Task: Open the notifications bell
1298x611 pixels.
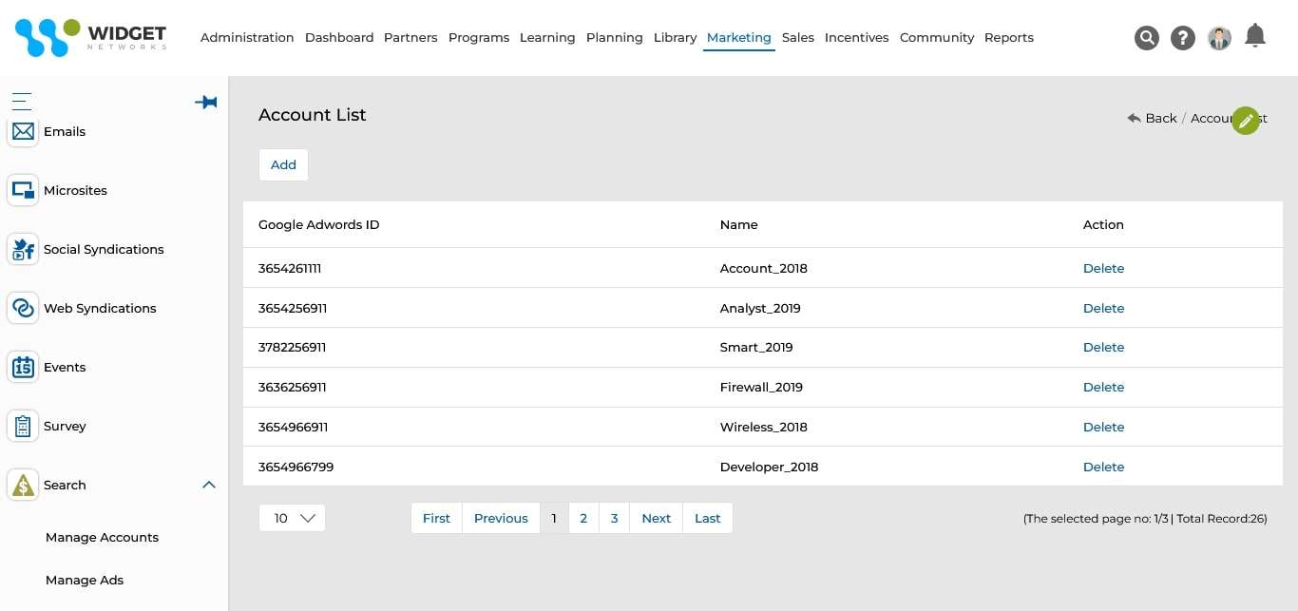Action: (1255, 35)
